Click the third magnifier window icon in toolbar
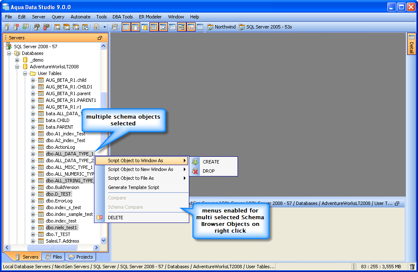 pos(76,27)
